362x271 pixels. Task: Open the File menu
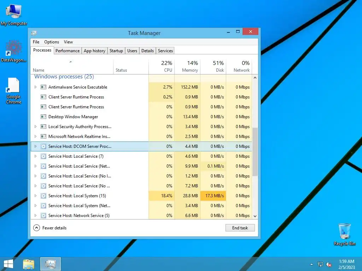pyautogui.click(x=36, y=42)
